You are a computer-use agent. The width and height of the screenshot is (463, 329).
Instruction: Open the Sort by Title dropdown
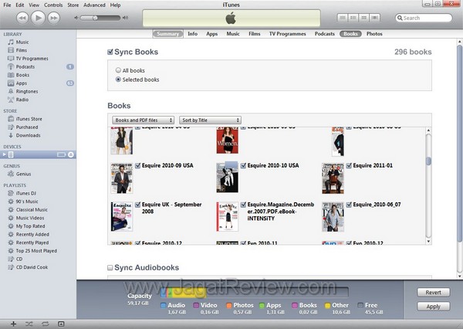[210, 120]
